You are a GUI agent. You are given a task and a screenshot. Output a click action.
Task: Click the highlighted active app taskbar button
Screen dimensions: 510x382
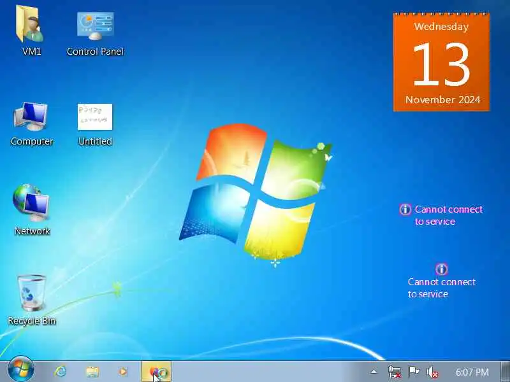click(156, 372)
